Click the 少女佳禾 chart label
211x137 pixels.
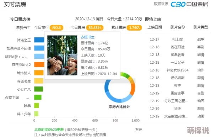pos(24,89)
